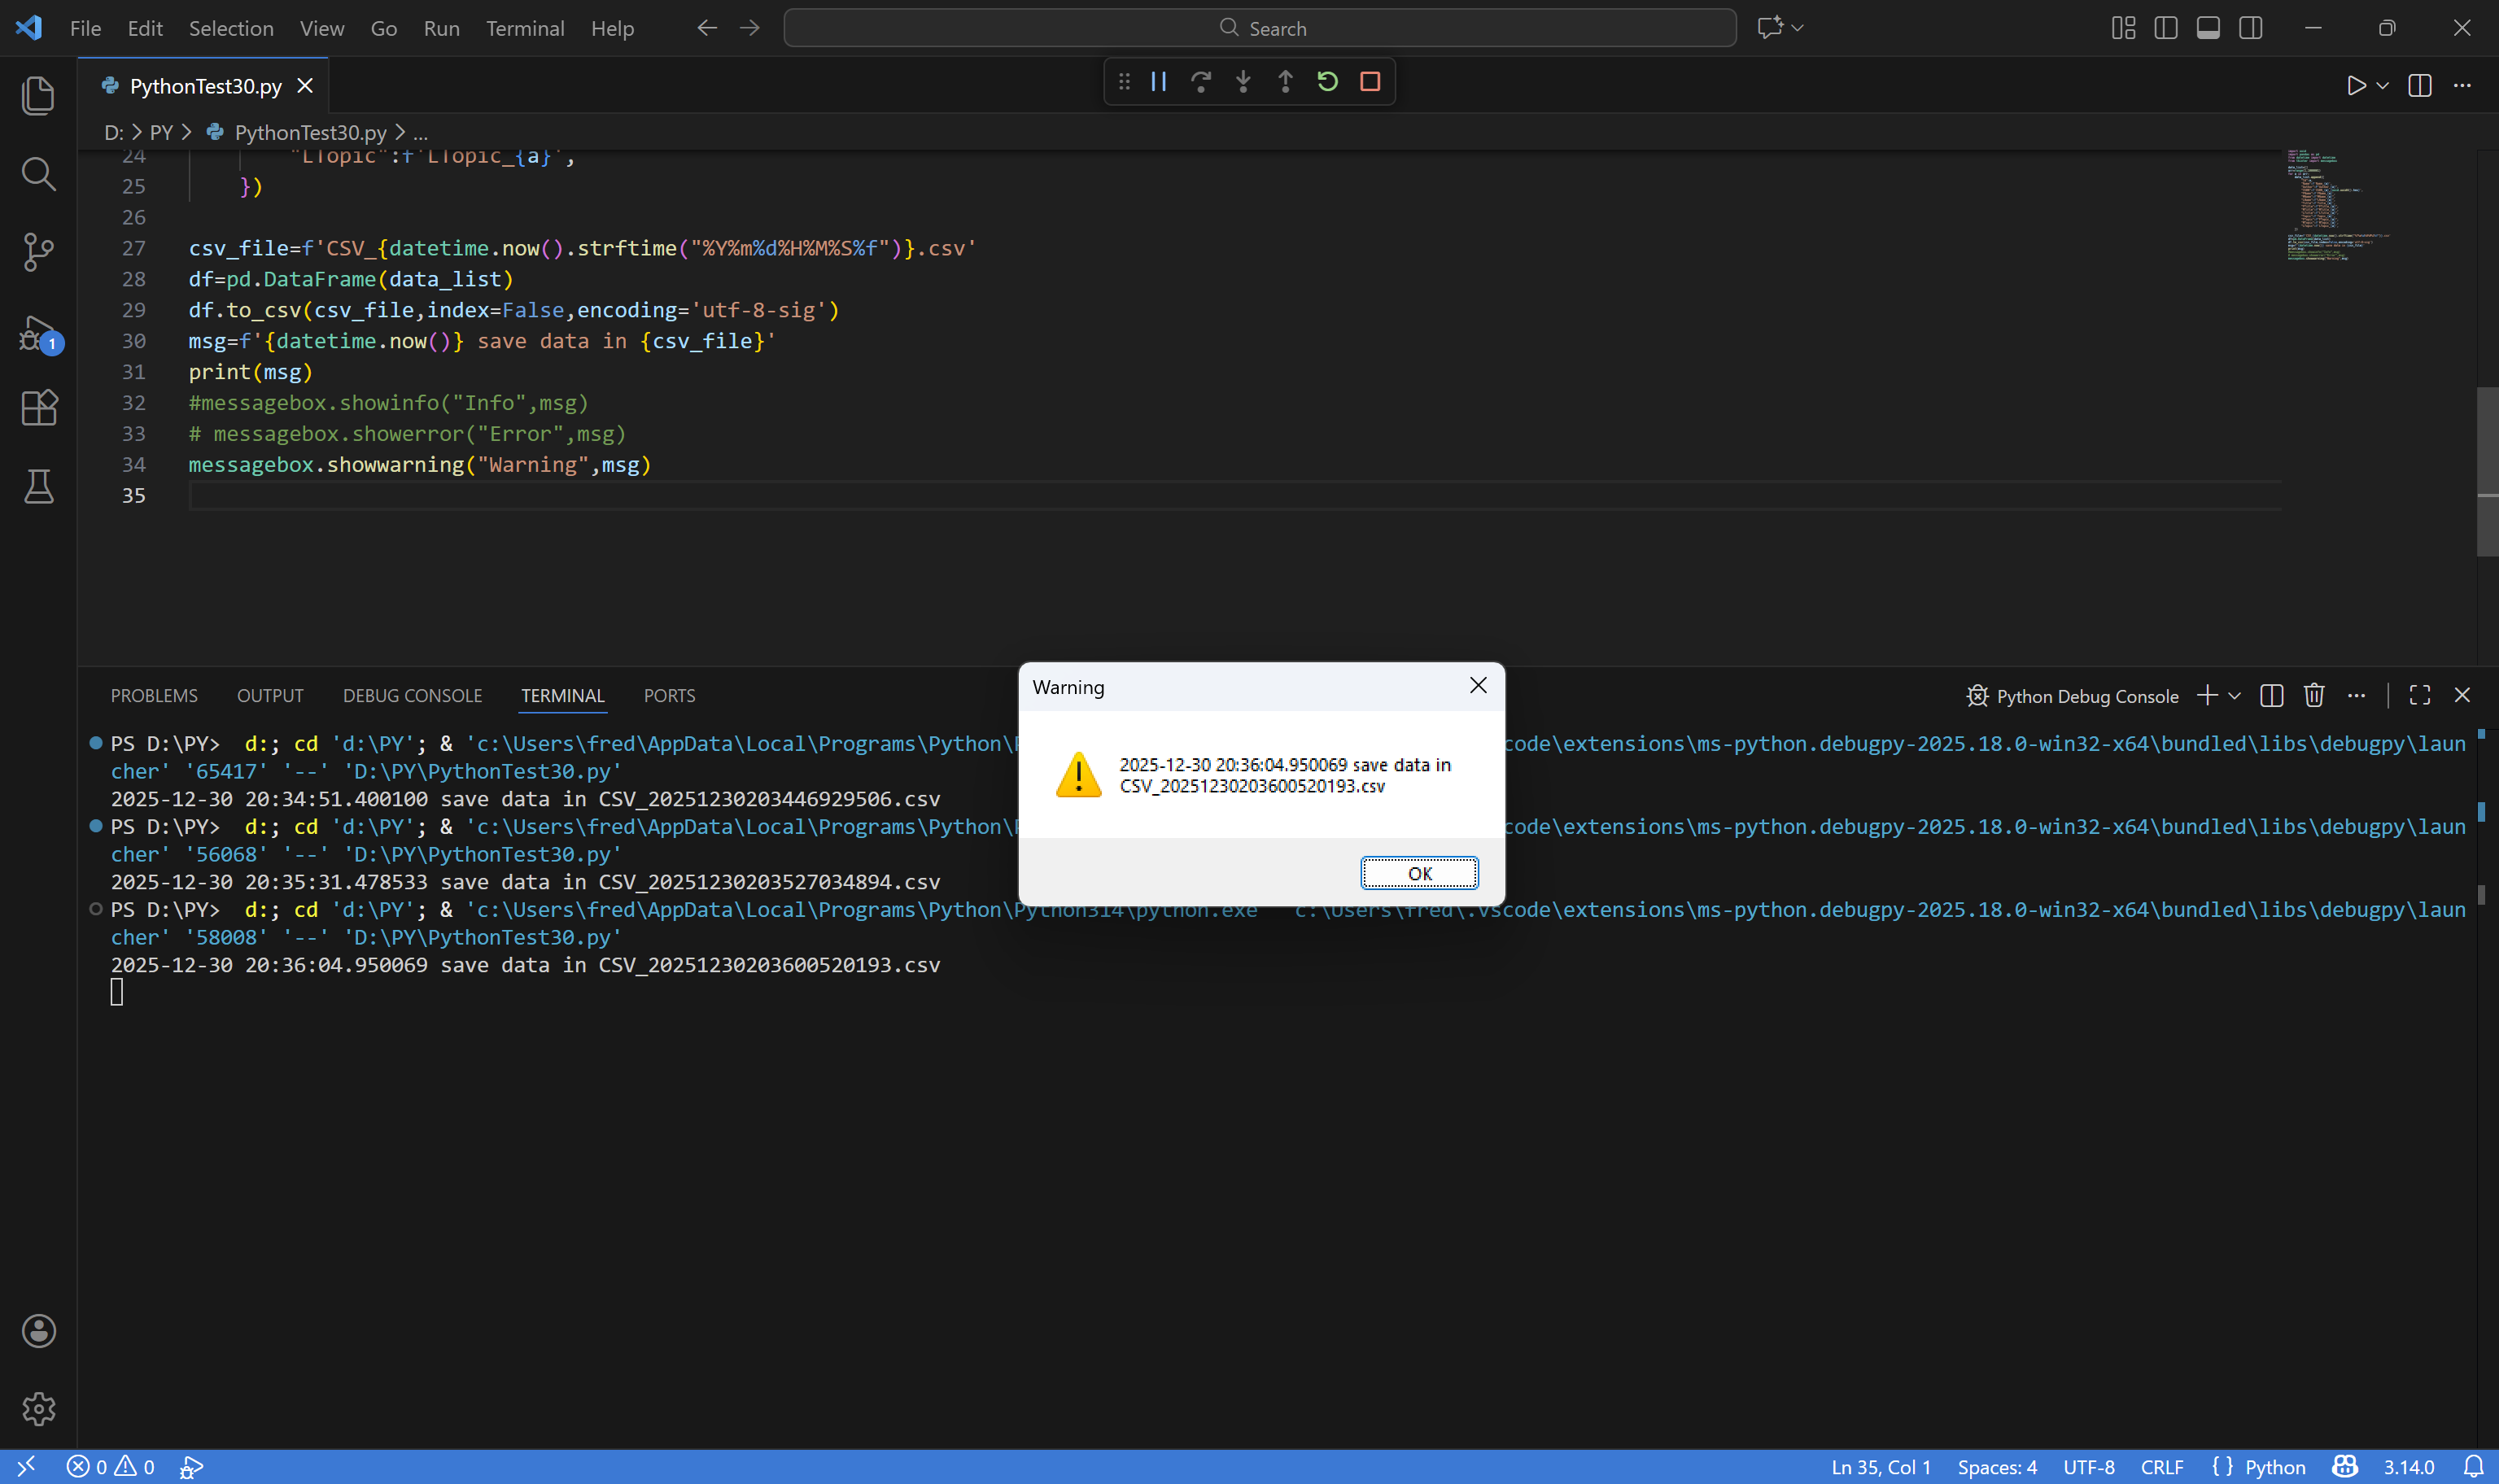Viewport: 2499px width, 1484px height.
Task: Click the command center Search field
Action: 1260,28
